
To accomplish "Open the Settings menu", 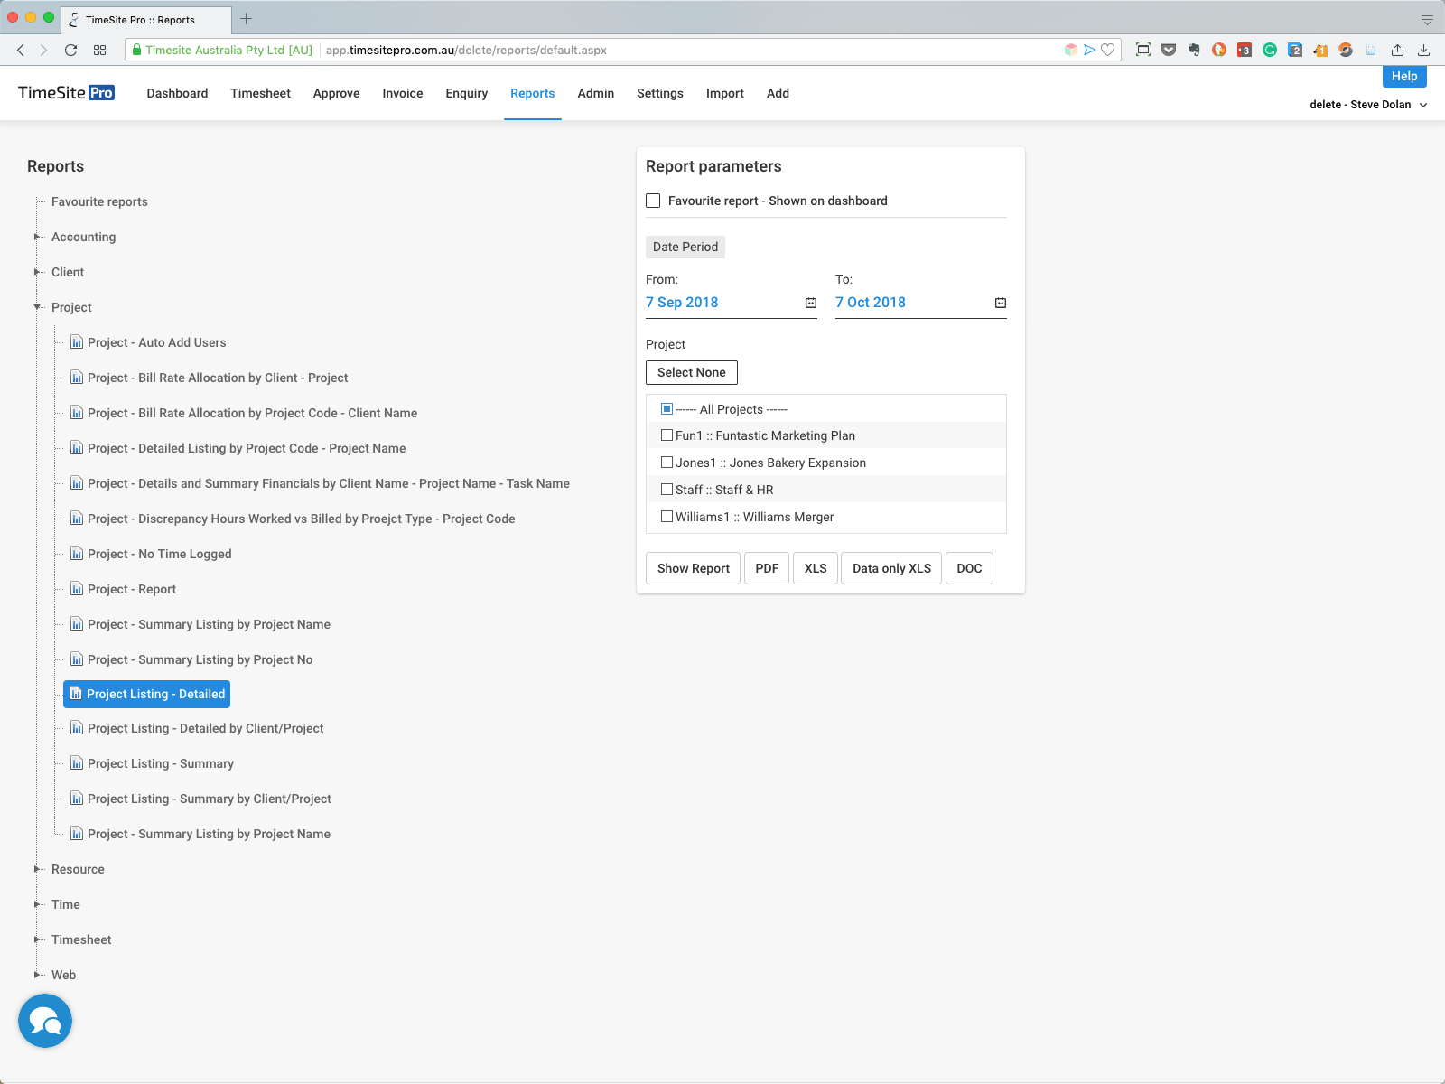I will click(x=660, y=93).
